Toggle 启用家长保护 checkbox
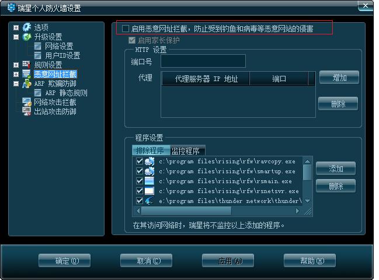This screenshot has width=379, height=280. click(x=132, y=40)
